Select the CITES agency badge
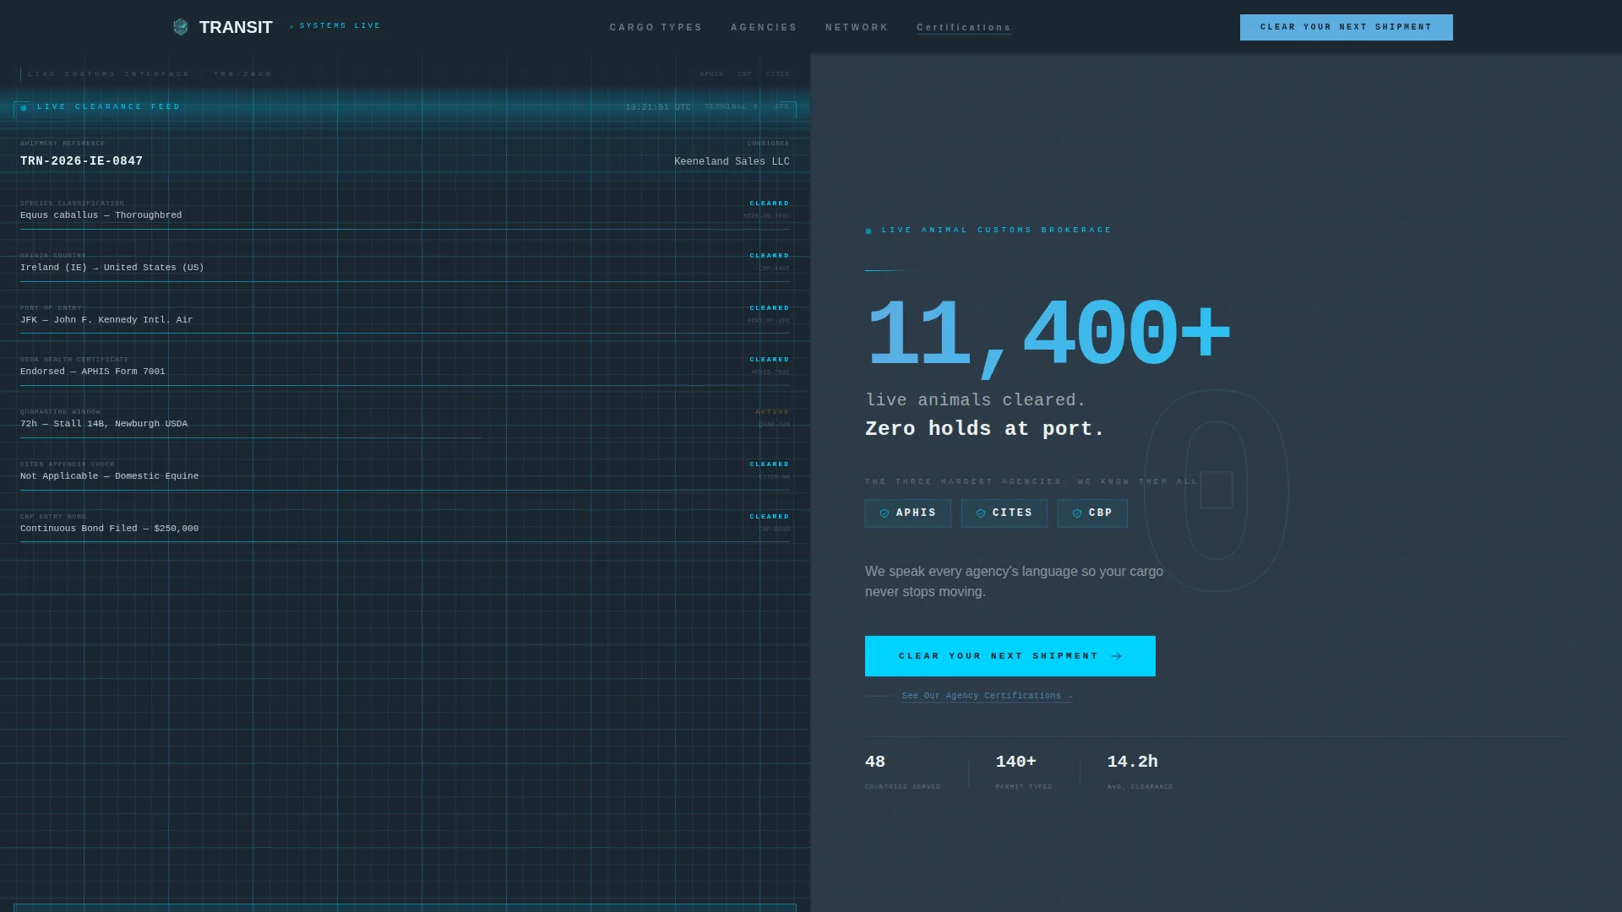1622x912 pixels. click(1004, 513)
